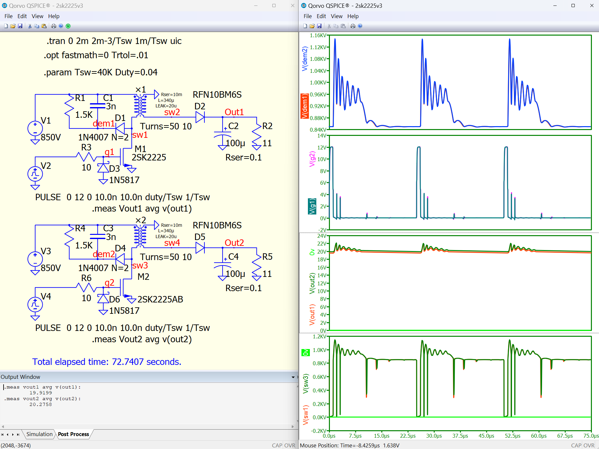
Task: Click the Cut scissors icon in schematic toolbar
Action: pos(30,26)
